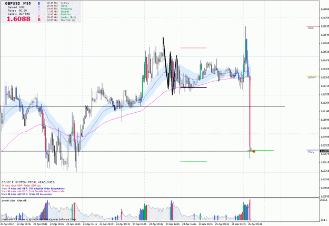Click the New York session time row
This screenshot has width=329, height=226.
[x=61, y=20]
